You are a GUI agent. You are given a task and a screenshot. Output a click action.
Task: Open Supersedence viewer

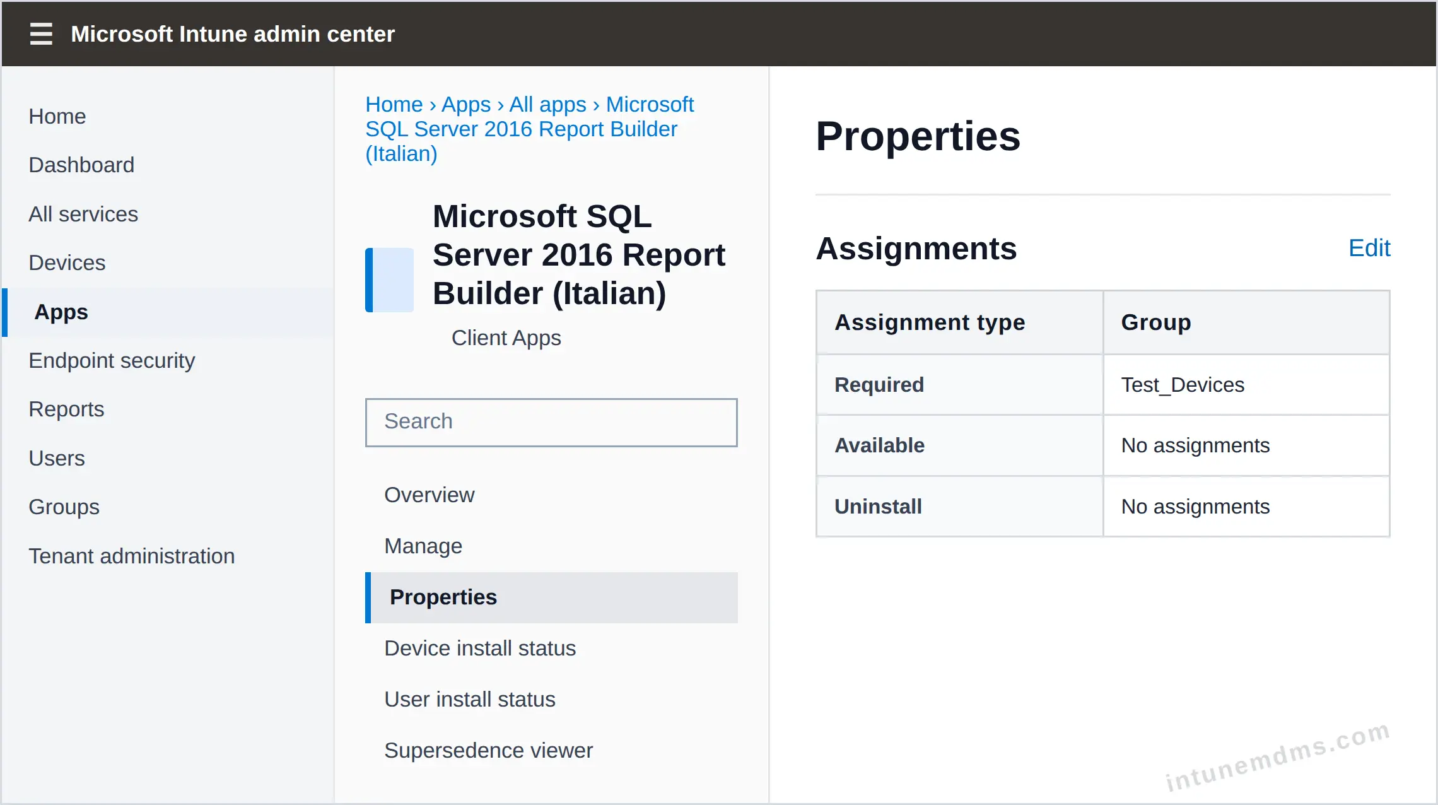tap(489, 750)
